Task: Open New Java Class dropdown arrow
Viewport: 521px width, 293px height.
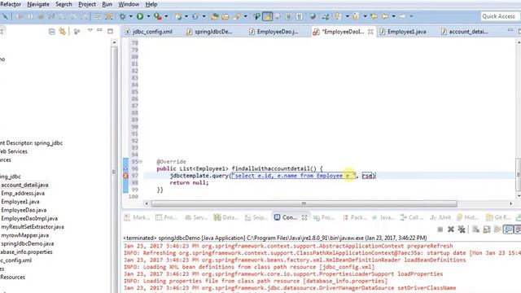Action: click(x=204, y=16)
